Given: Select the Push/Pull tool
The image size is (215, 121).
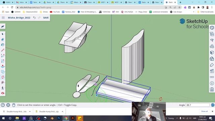Looking at the screenshot, I should (x=3, y=66).
